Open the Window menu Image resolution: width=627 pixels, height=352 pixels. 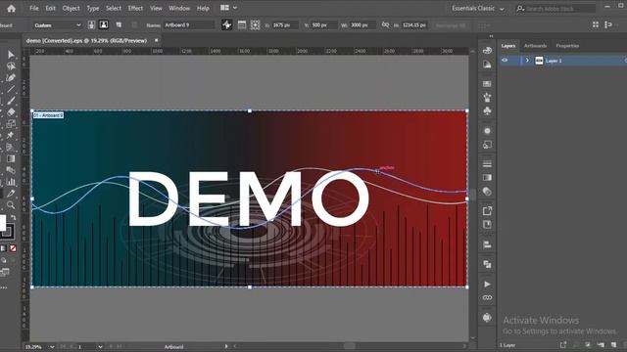pos(179,8)
